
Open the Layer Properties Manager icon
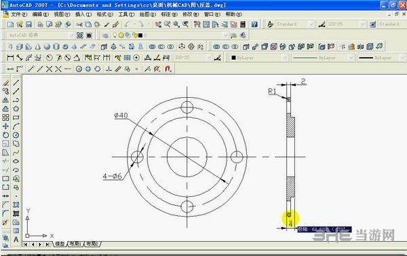pyautogui.click(x=105, y=35)
